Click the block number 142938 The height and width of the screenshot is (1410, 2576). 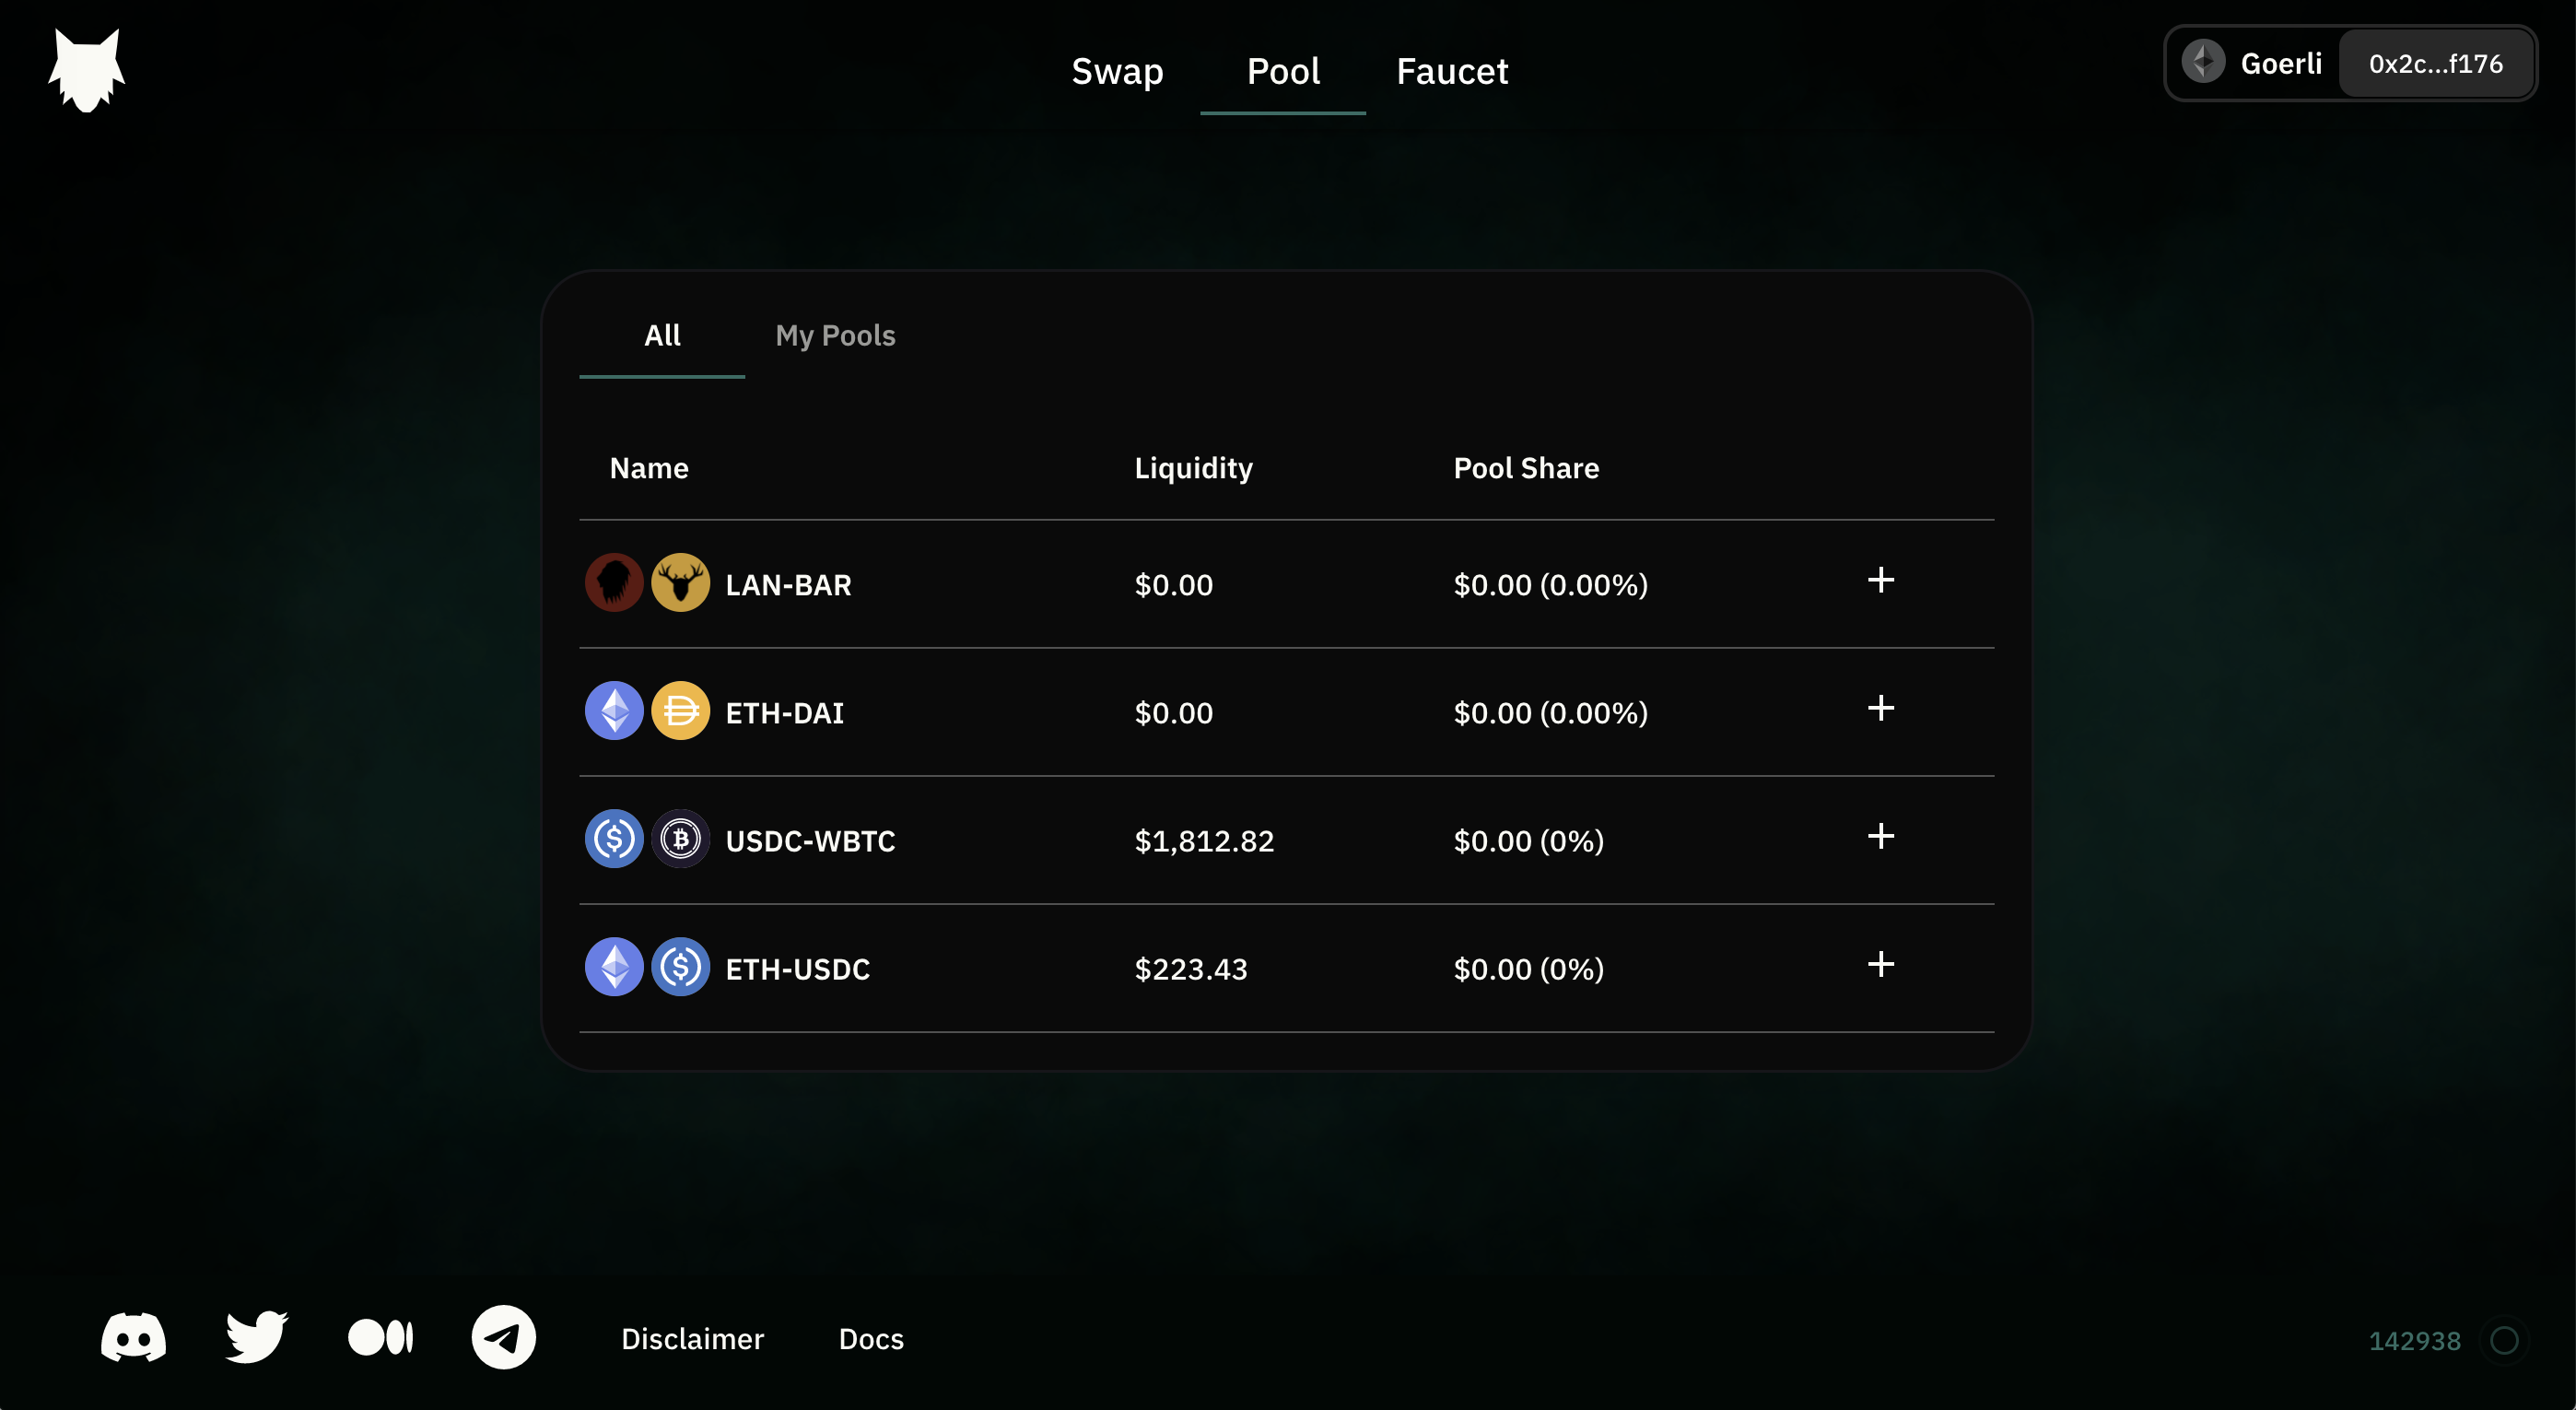tap(2414, 1341)
